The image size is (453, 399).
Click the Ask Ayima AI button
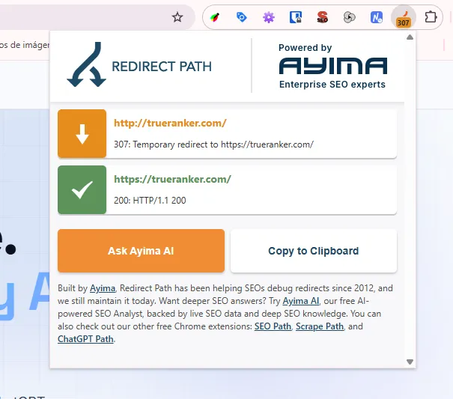pos(141,251)
